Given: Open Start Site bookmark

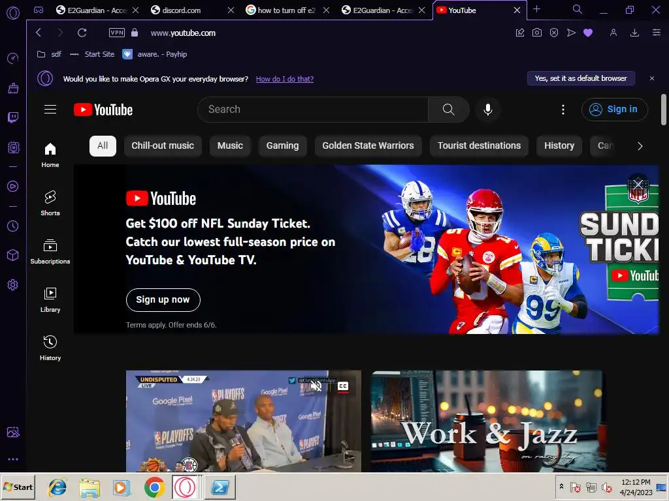Looking at the screenshot, I should click(92, 54).
